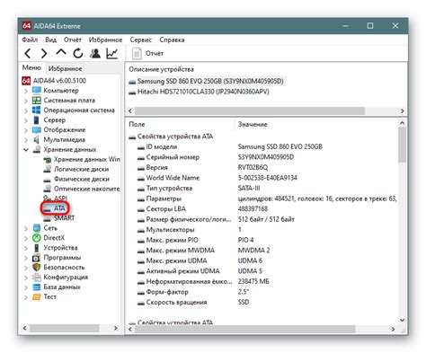Screen dimensions: 426x353
Task: Select the Компьютер icon in the tree
Action: tap(37, 90)
